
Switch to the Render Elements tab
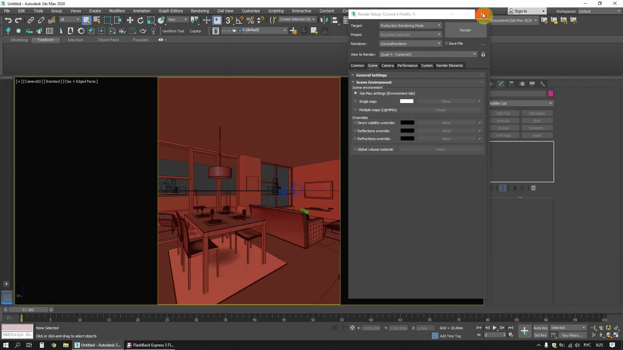(449, 65)
